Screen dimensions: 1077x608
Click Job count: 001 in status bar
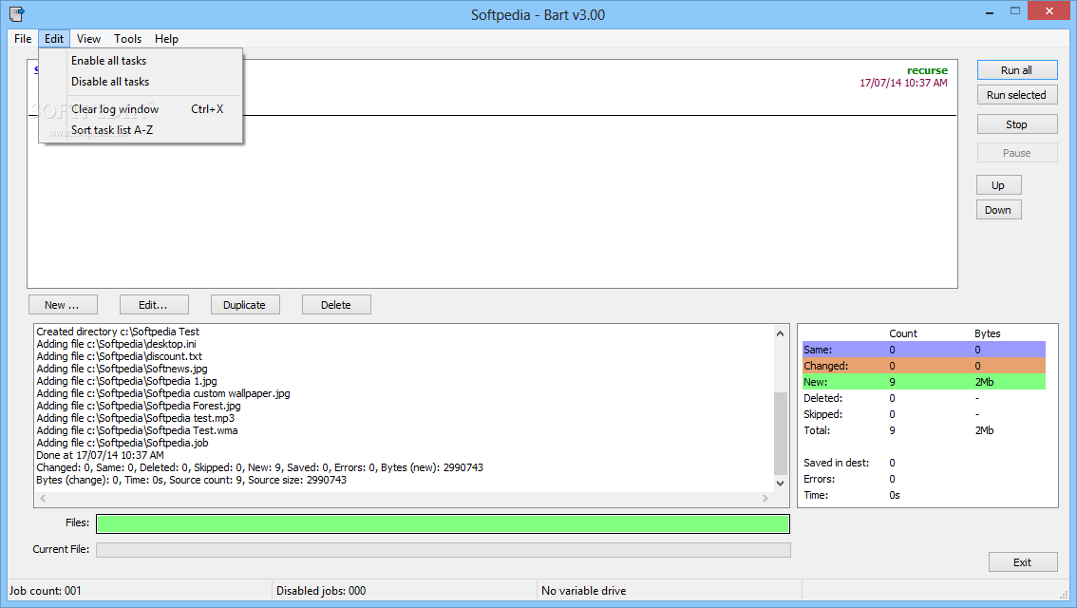[45, 590]
